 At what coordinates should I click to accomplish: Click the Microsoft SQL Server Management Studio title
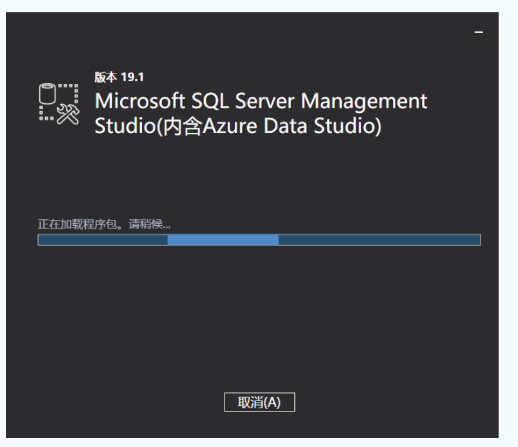point(261,114)
